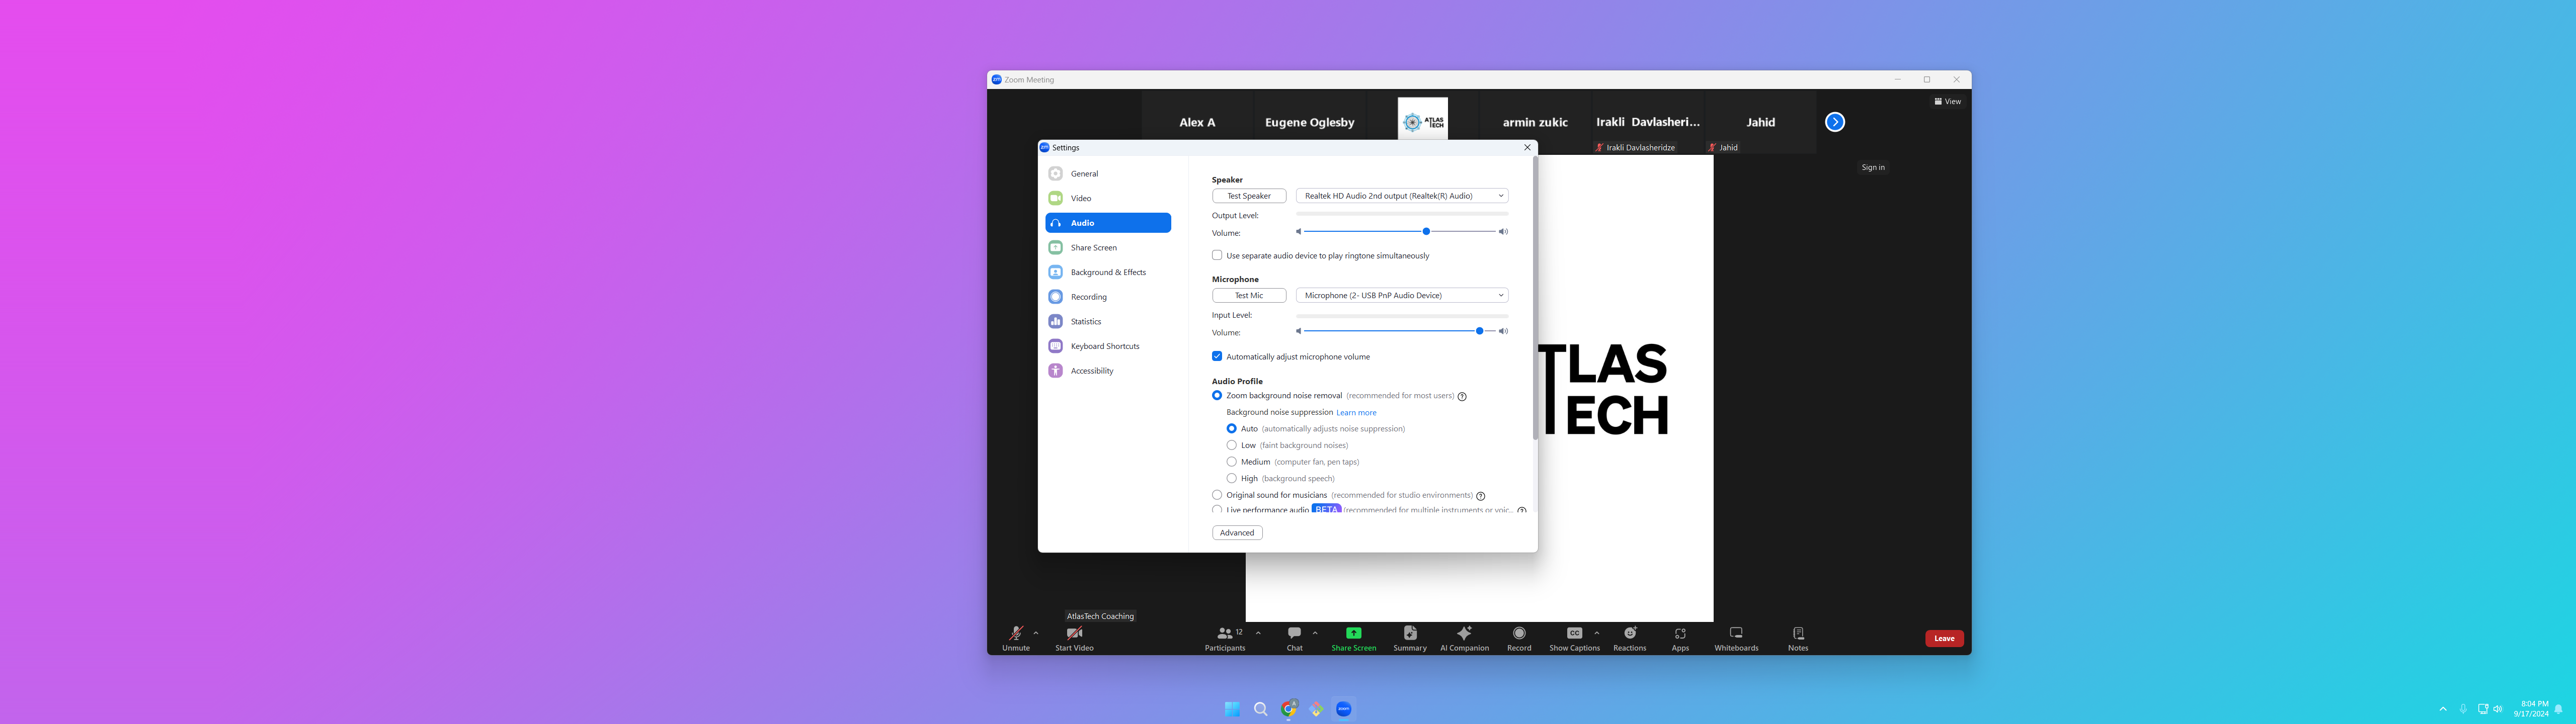Open the Whiteboards icon
The image size is (2576, 724).
(1736, 633)
